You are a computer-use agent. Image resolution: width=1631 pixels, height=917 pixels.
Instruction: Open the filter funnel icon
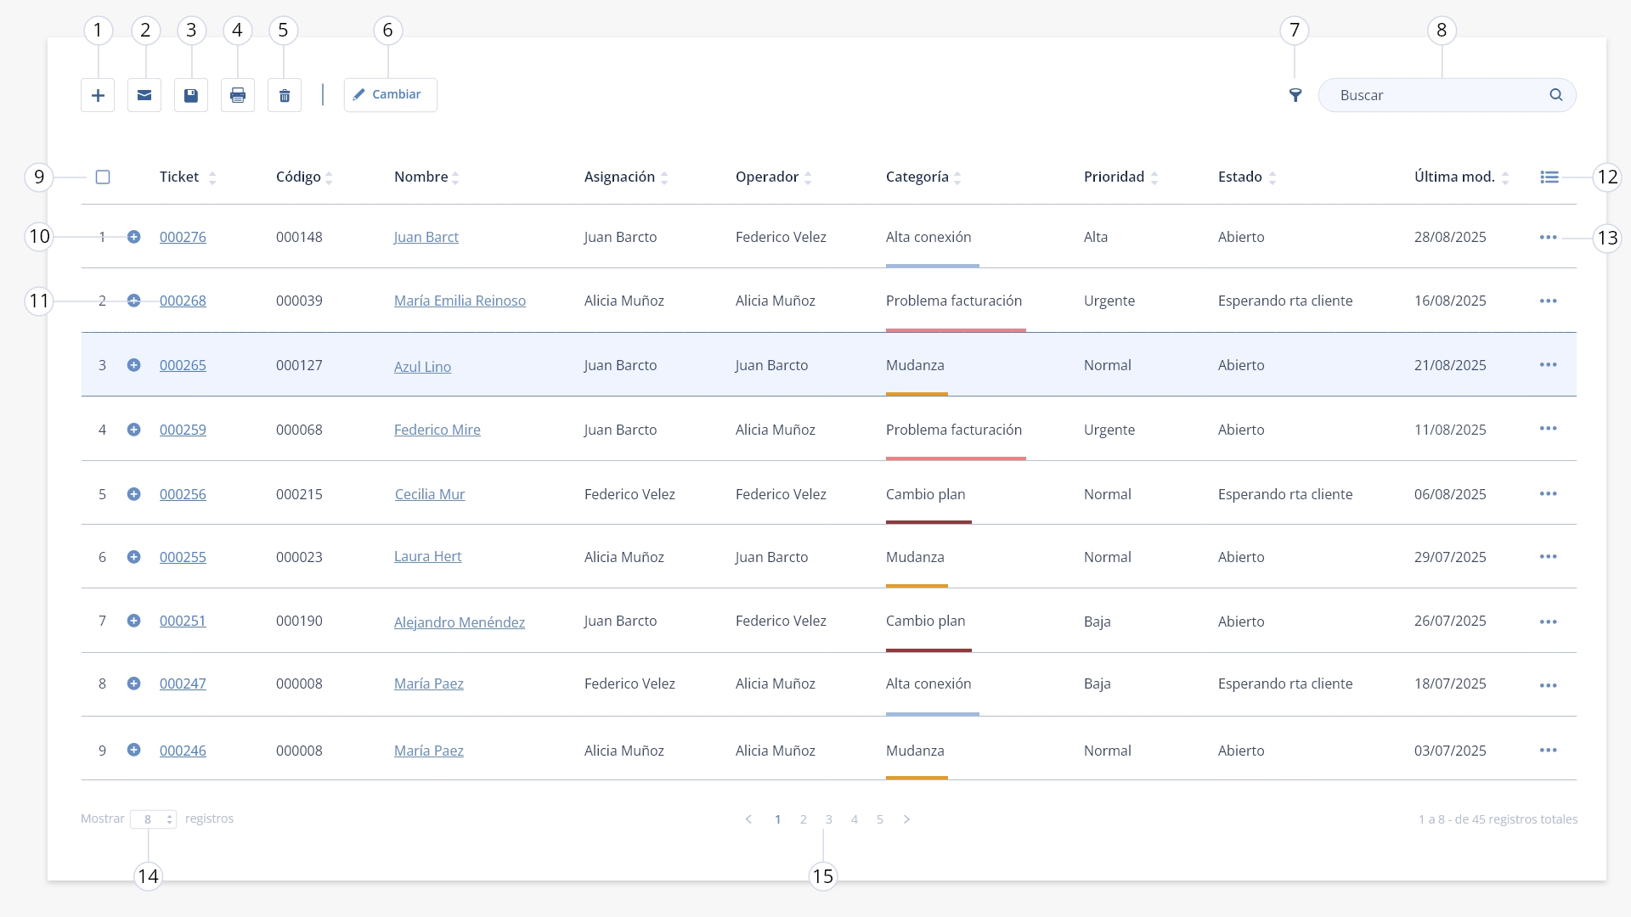pyautogui.click(x=1295, y=95)
